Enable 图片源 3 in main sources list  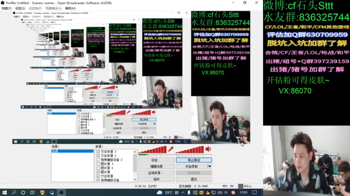(x=98, y=164)
